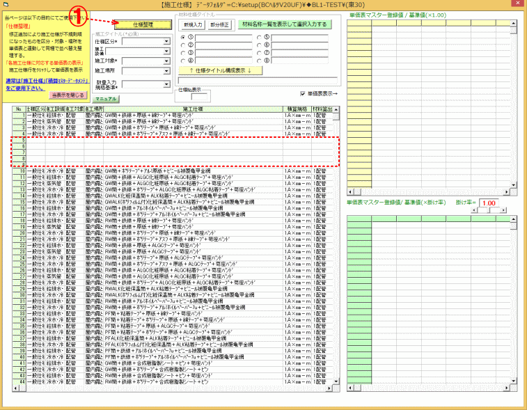Screen dimensions: 527x410
Task: Select radio button ① for material title
Action: pyautogui.click(x=183, y=37)
